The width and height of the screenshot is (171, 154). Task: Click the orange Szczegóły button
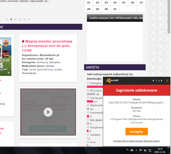point(137,131)
